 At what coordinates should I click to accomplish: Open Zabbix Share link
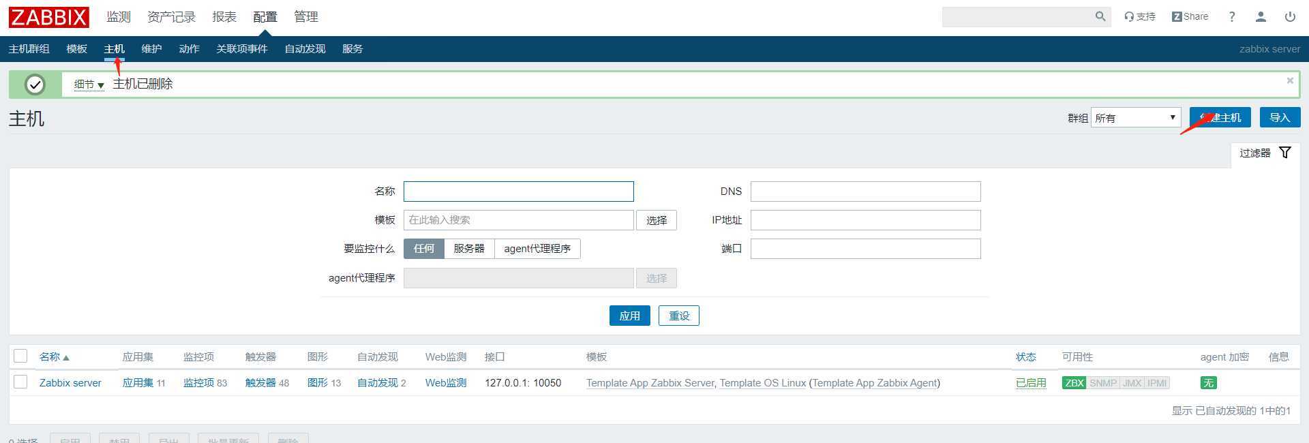1190,16
